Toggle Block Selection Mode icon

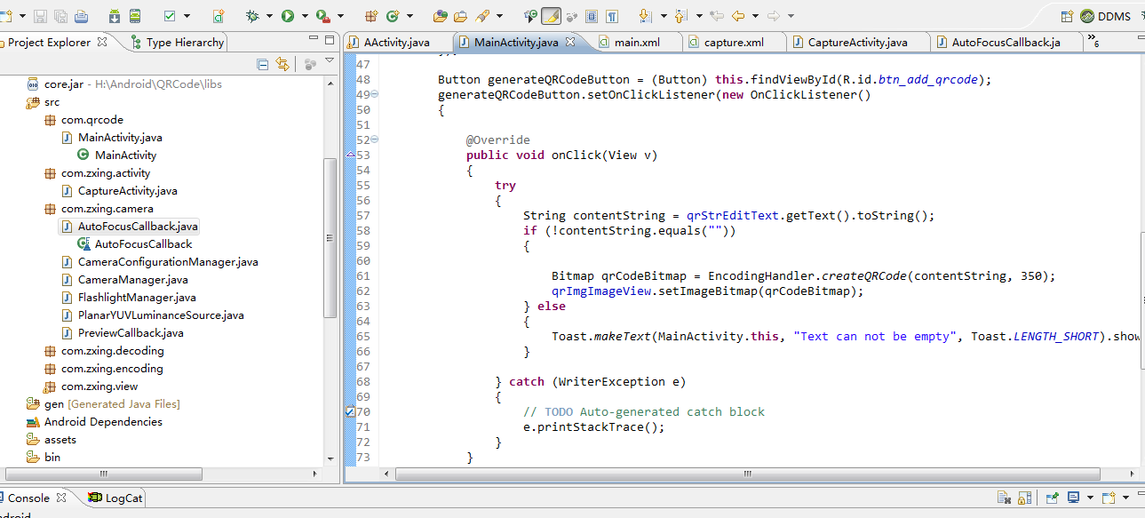point(591,16)
